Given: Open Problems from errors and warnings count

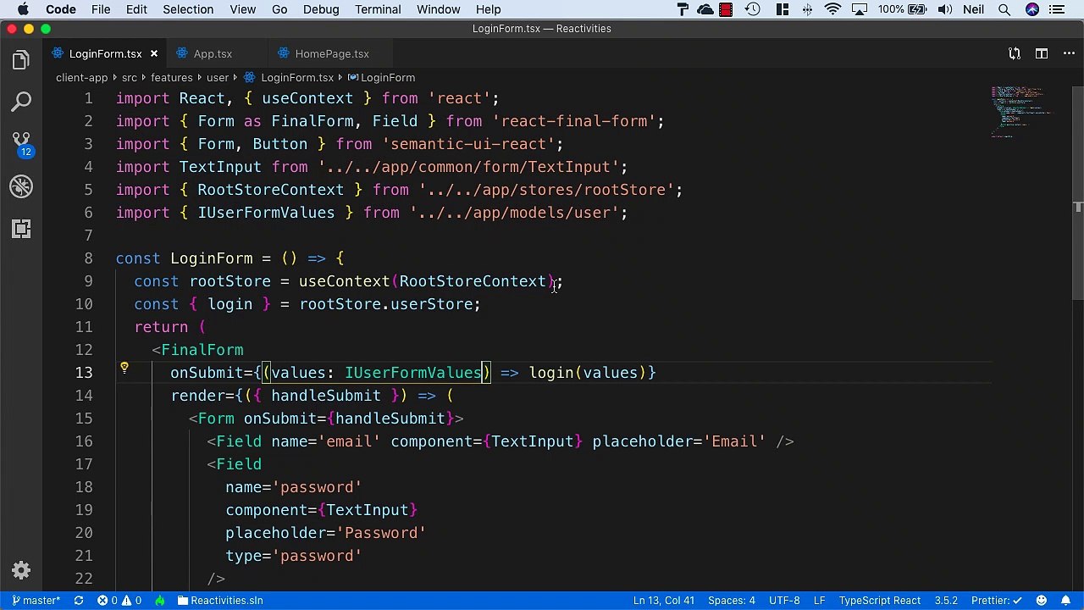Looking at the screenshot, I should [119, 601].
